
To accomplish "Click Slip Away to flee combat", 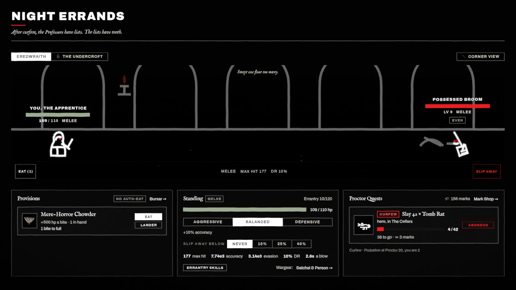I will [x=487, y=171].
